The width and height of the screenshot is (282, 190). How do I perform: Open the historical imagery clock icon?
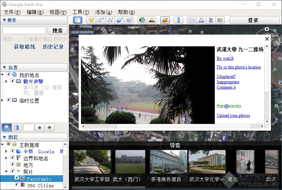tap(142, 20)
